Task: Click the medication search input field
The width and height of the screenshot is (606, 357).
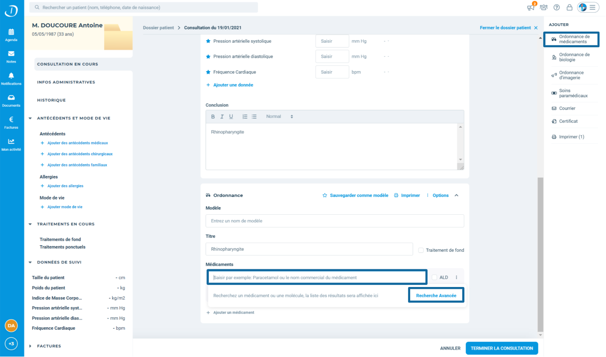Action: click(317, 278)
